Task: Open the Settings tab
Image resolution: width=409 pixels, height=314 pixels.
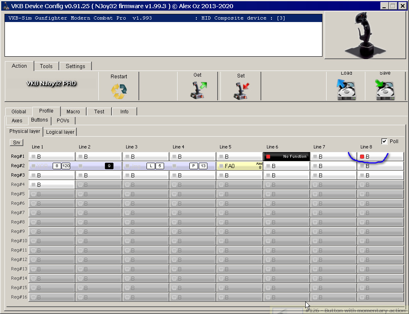Action: 76,66
